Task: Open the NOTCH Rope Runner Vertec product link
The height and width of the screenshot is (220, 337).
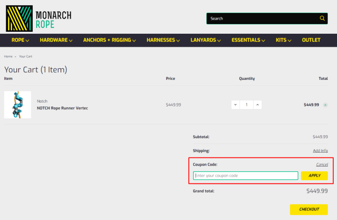Action: tap(62, 108)
